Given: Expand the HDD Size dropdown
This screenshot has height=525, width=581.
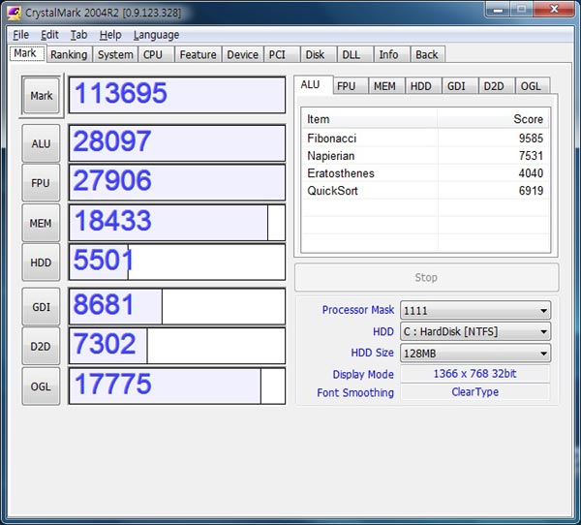Looking at the screenshot, I should [x=475, y=353].
